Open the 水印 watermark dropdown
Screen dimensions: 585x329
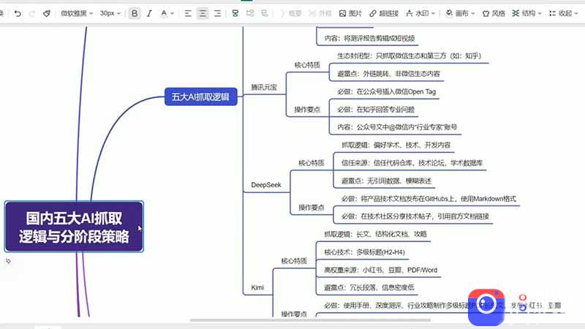pyautogui.click(x=420, y=13)
